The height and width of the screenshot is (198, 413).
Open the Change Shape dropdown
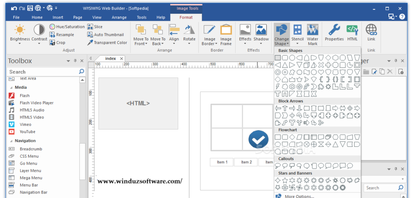tap(282, 35)
